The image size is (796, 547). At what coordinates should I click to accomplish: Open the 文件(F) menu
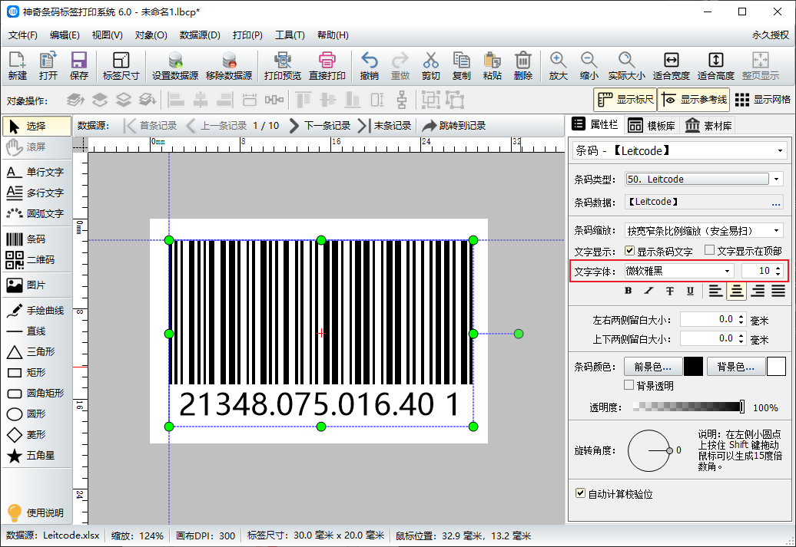pyautogui.click(x=23, y=35)
